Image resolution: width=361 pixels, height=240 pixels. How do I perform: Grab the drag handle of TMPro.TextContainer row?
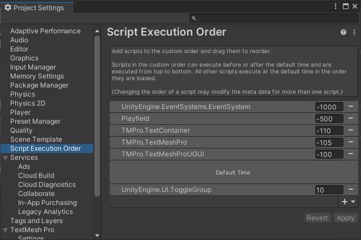pyautogui.click(x=115, y=130)
